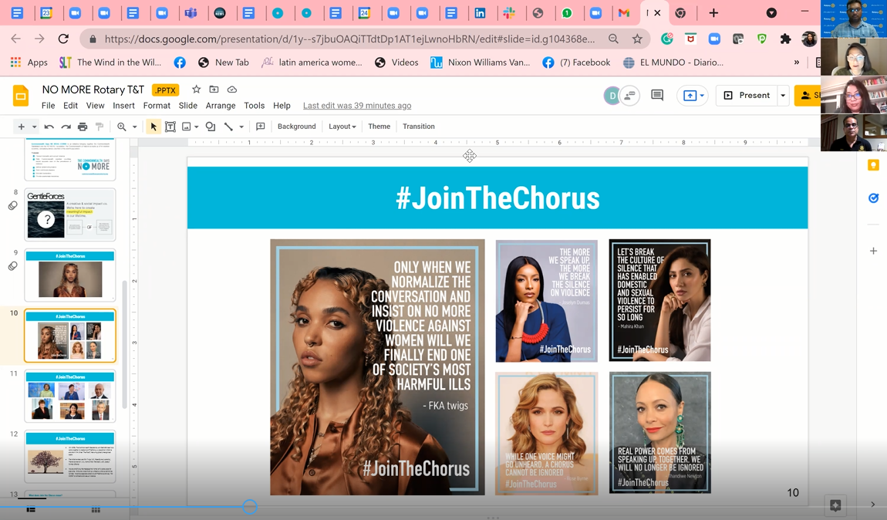Click the Print icon
This screenshot has width=887, height=520.
83,127
